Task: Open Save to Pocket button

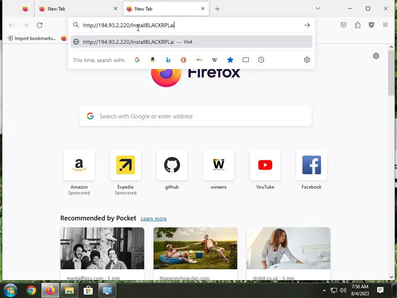Action: click(343, 25)
